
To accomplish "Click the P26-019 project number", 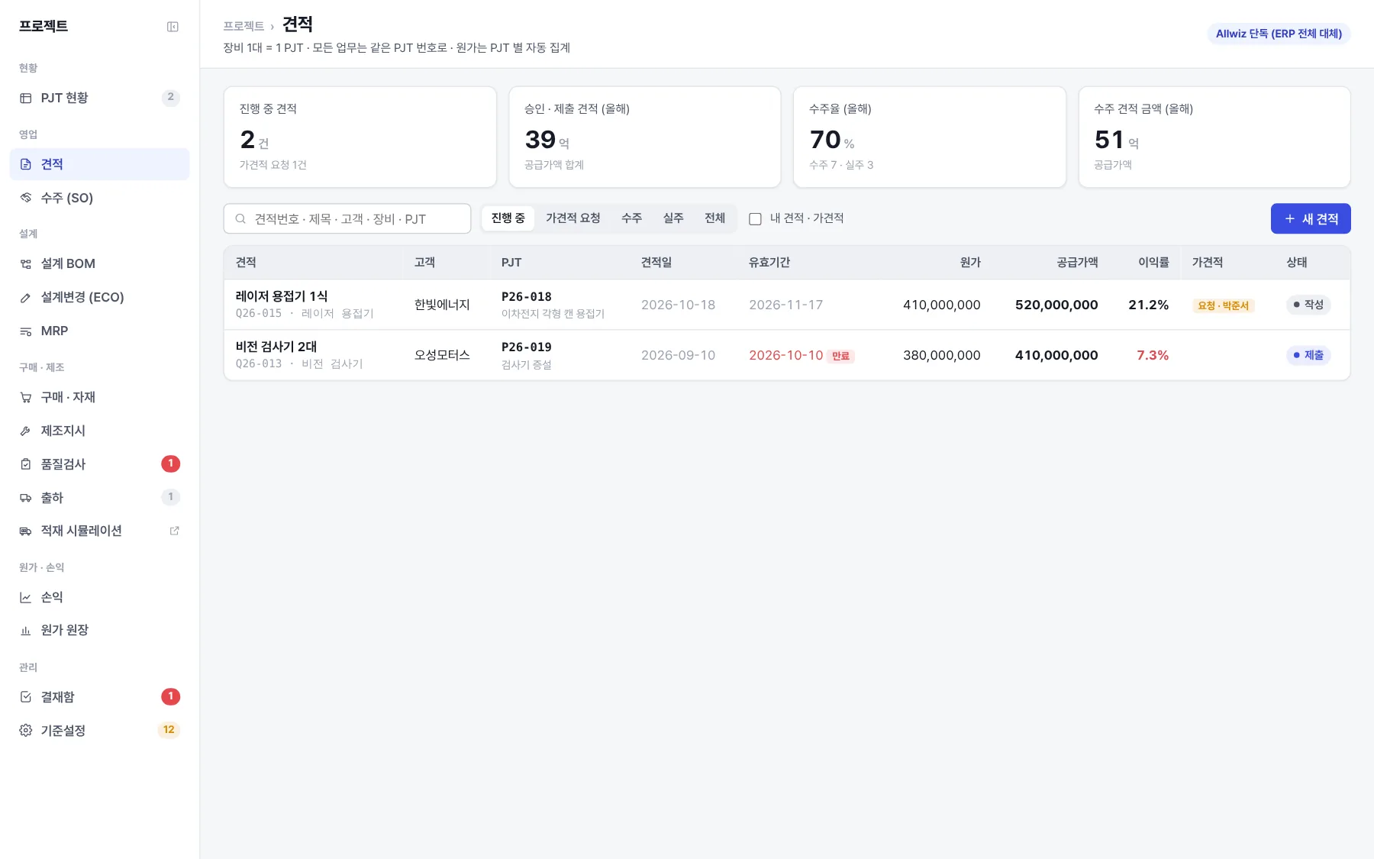I will coord(526,347).
